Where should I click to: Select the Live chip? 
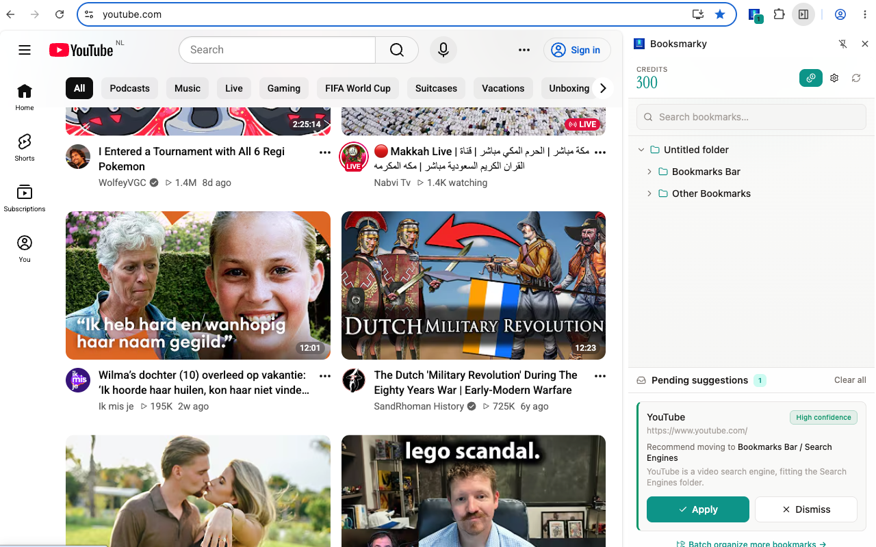[234, 88]
